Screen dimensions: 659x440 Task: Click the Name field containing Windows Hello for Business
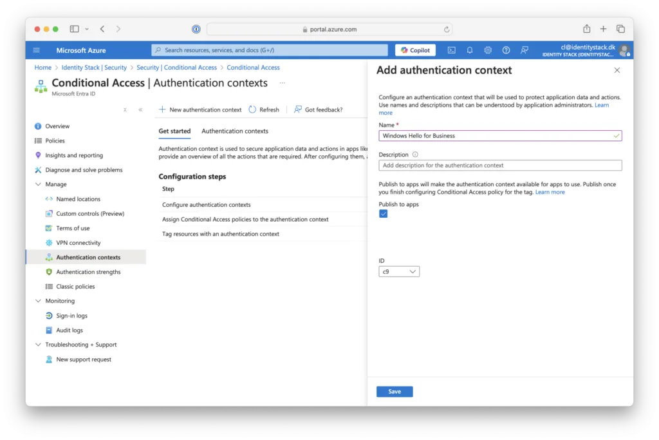500,136
